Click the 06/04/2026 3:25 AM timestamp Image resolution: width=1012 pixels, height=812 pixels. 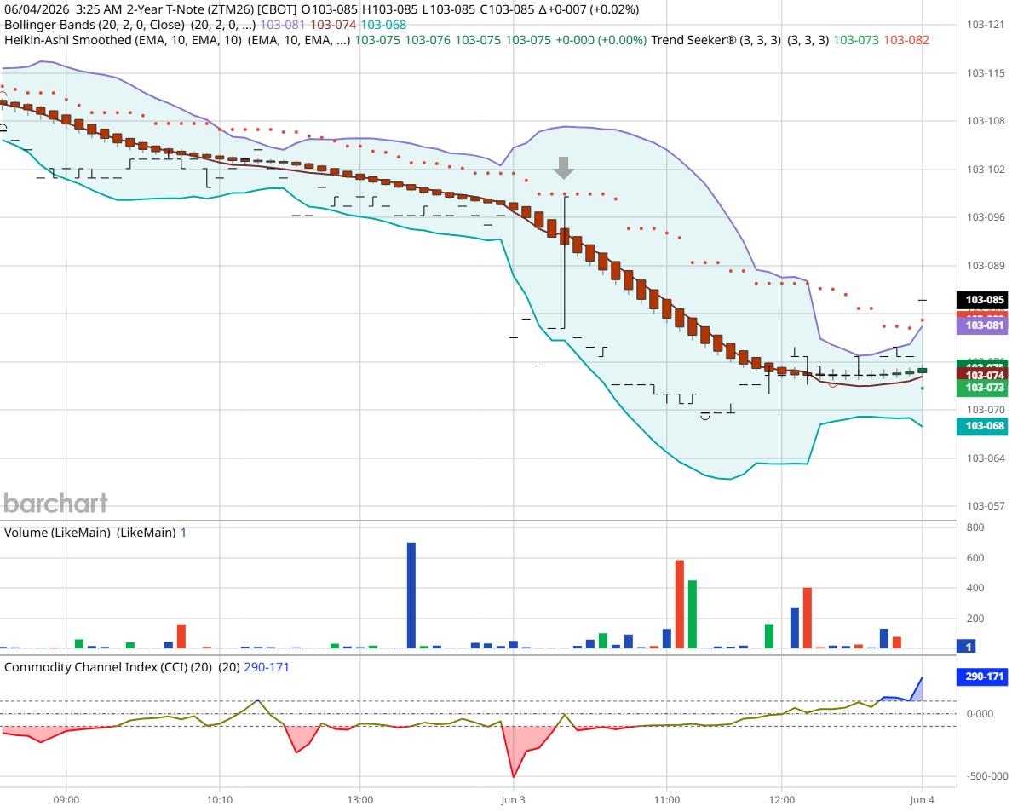pyautogui.click(x=63, y=9)
